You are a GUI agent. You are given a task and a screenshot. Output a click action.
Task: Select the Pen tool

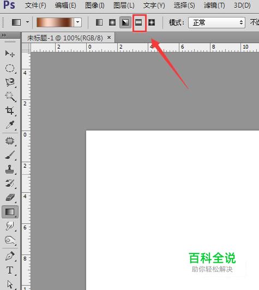click(x=10, y=256)
